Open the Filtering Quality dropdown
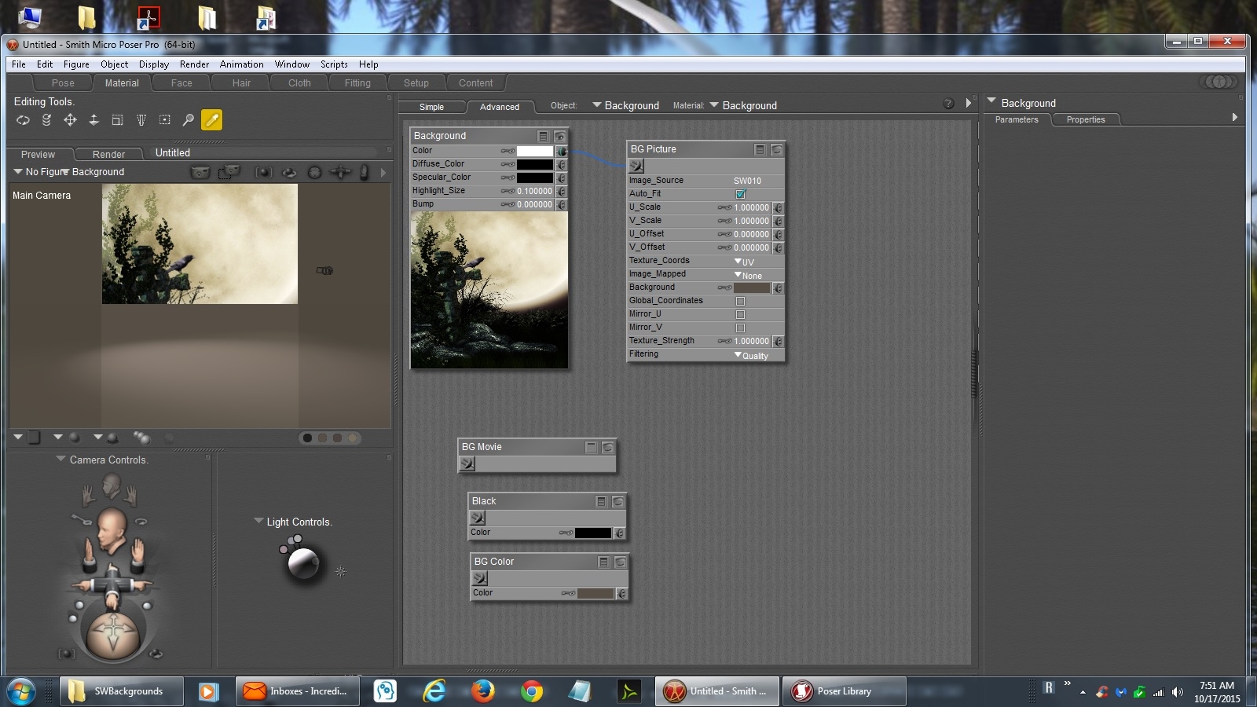This screenshot has width=1257, height=707. pyautogui.click(x=751, y=355)
